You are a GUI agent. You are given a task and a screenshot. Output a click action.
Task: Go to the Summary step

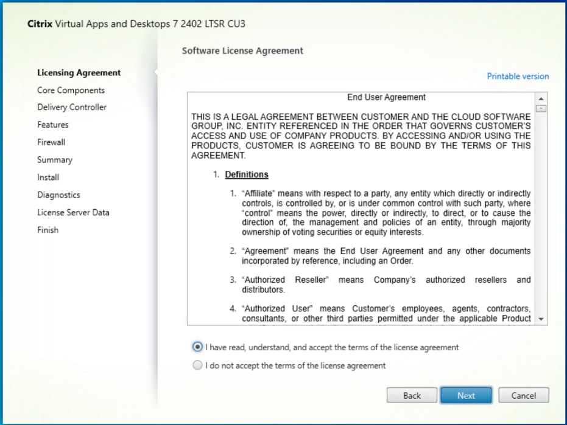click(x=55, y=160)
